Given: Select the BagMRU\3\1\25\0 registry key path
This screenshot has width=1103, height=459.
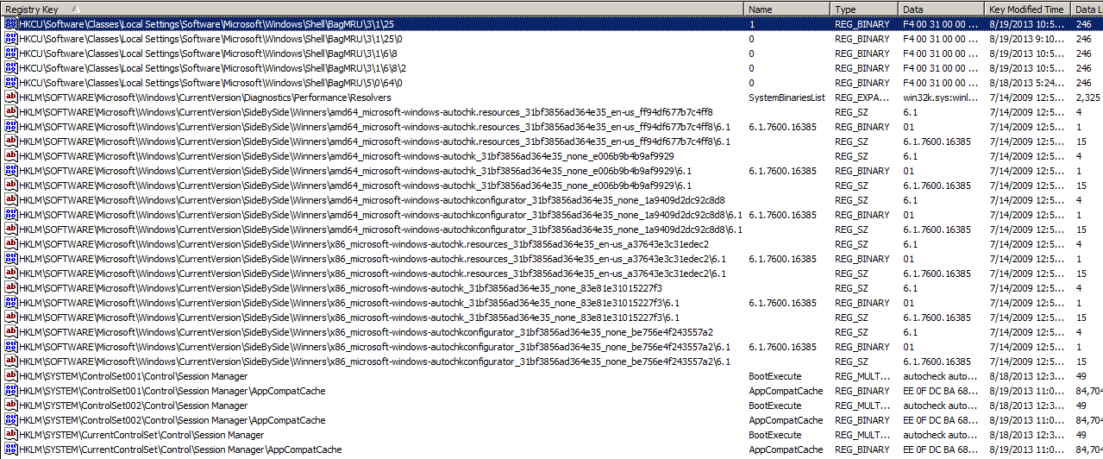Looking at the screenshot, I should tap(211, 39).
